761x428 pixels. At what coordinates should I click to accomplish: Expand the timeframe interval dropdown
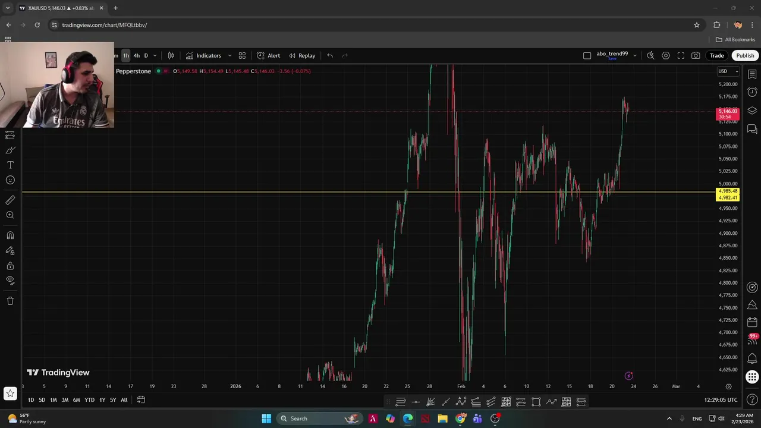pos(155,55)
